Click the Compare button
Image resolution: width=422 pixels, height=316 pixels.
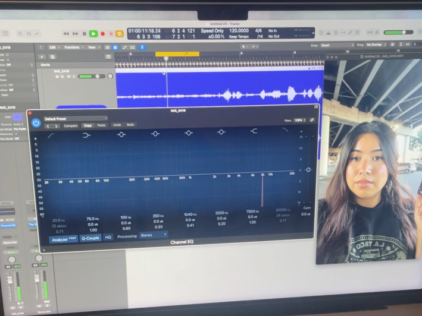71,125
